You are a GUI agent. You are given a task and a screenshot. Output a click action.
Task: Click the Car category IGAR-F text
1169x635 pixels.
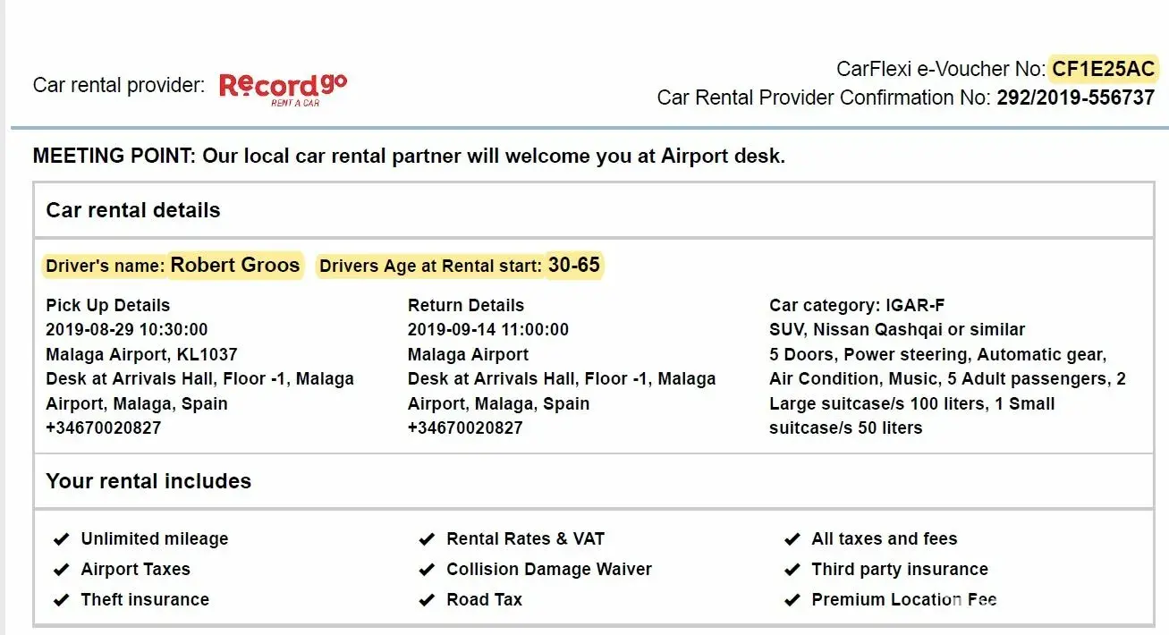tap(857, 305)
